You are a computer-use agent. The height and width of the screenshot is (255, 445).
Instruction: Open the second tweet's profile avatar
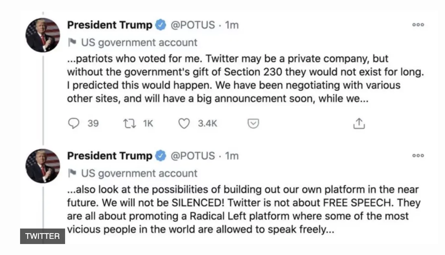[x=43, y=166]
